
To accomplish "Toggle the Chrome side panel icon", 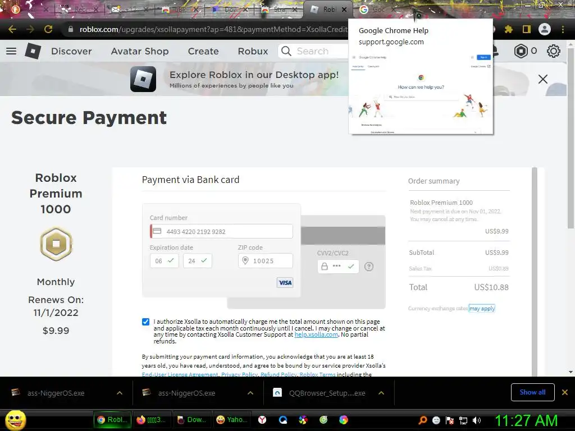I will click(527, 29).
